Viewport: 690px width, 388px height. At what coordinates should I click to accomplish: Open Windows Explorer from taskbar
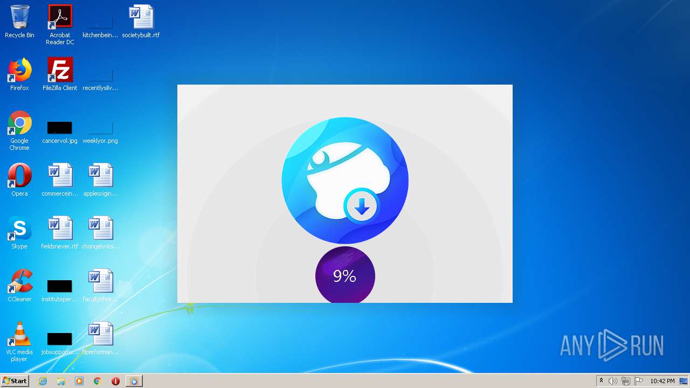click(61, 381)
